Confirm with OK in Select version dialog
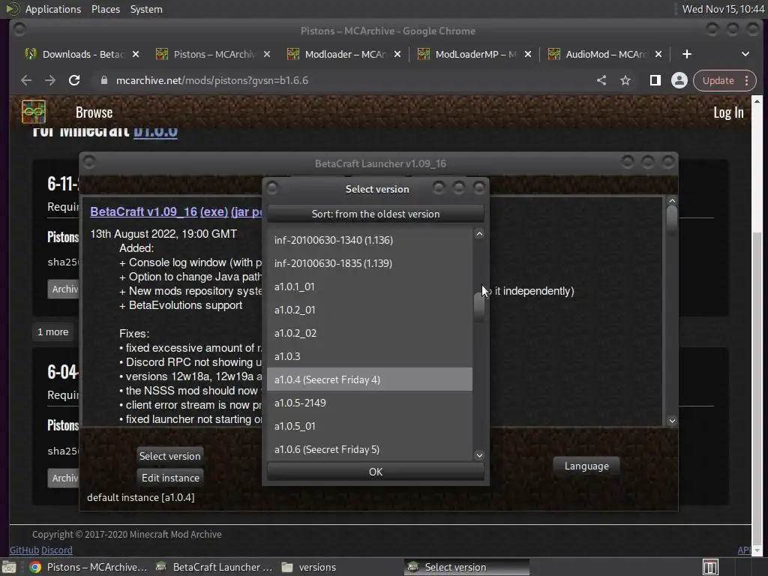 point(376,472)
